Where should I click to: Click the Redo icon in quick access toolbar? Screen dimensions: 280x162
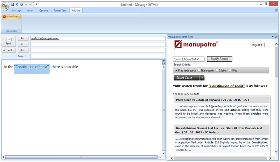(22, 5)
